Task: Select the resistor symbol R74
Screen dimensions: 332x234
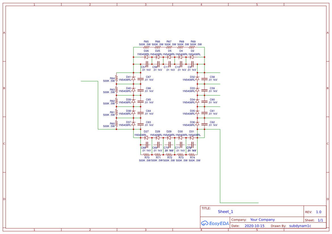Action: click(192, 154)
